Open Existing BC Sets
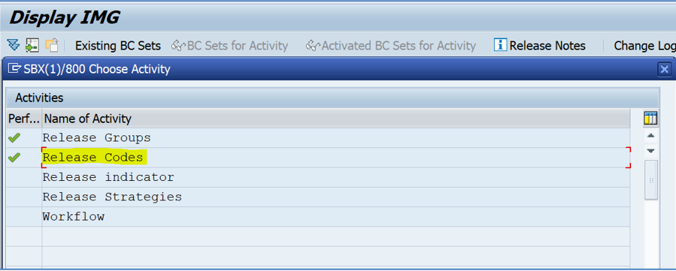The image size is (676, 271). 118,46
